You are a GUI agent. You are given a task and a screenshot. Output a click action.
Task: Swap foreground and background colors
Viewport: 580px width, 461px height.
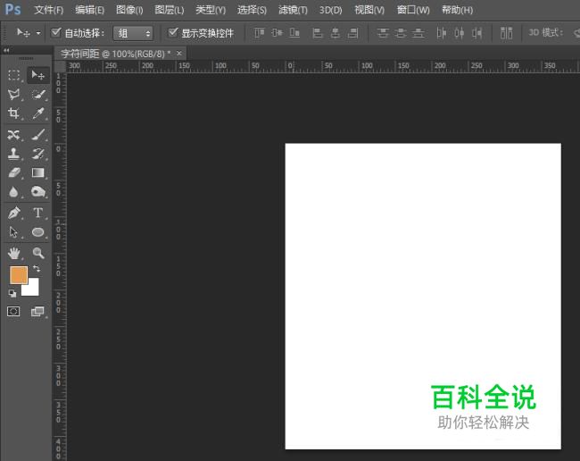pos(37,268)
